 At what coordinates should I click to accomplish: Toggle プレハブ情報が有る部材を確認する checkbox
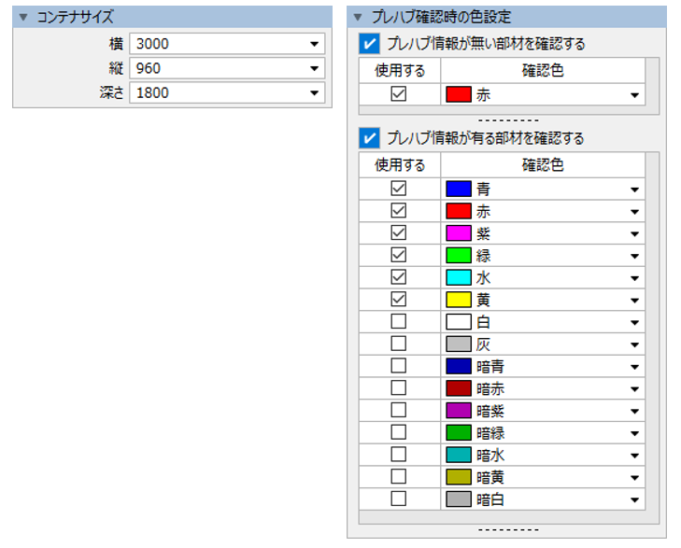tap(370, 138)
